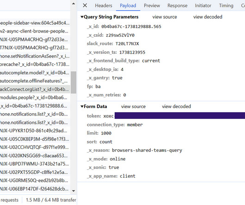Click the connection_type value member
The height and width of the screenshot is (205, 245).
click(135, 125)
